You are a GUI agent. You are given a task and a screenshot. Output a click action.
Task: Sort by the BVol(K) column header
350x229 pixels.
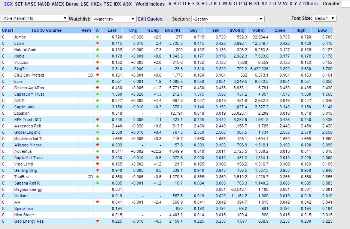[x=173, y=30]
